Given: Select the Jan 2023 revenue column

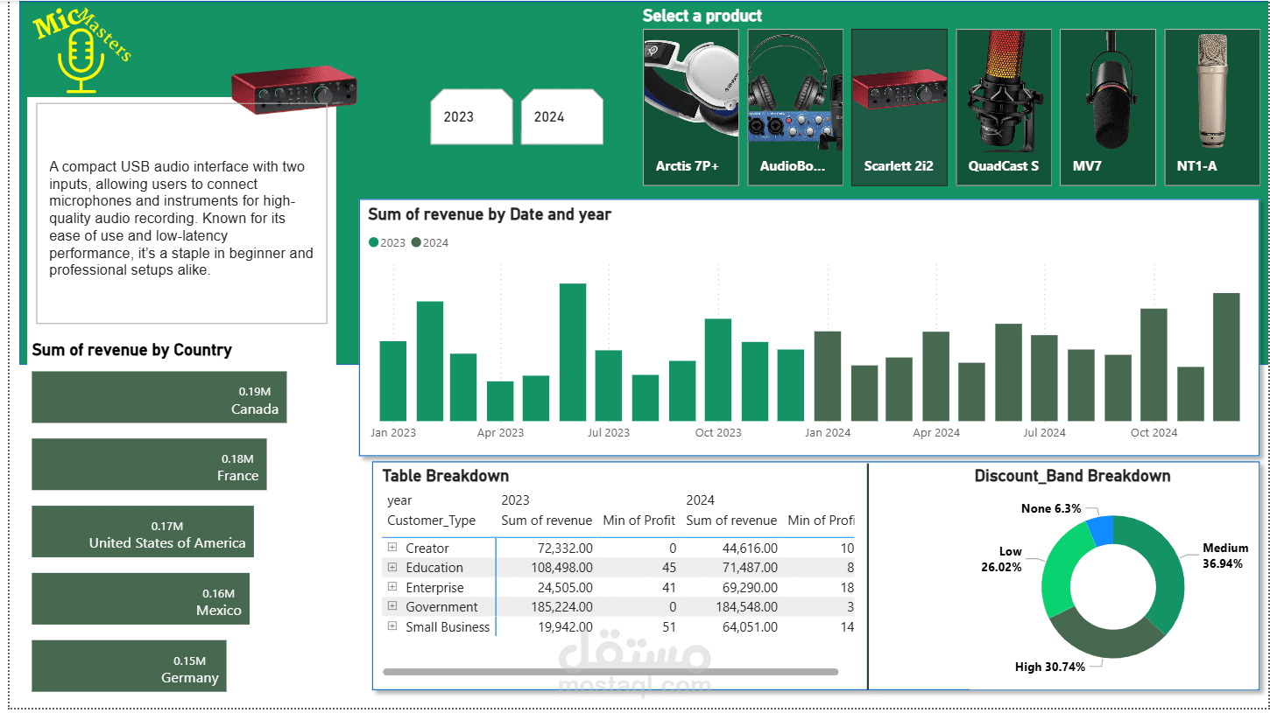Looking at the screenshot, I should tap(392, 381).
